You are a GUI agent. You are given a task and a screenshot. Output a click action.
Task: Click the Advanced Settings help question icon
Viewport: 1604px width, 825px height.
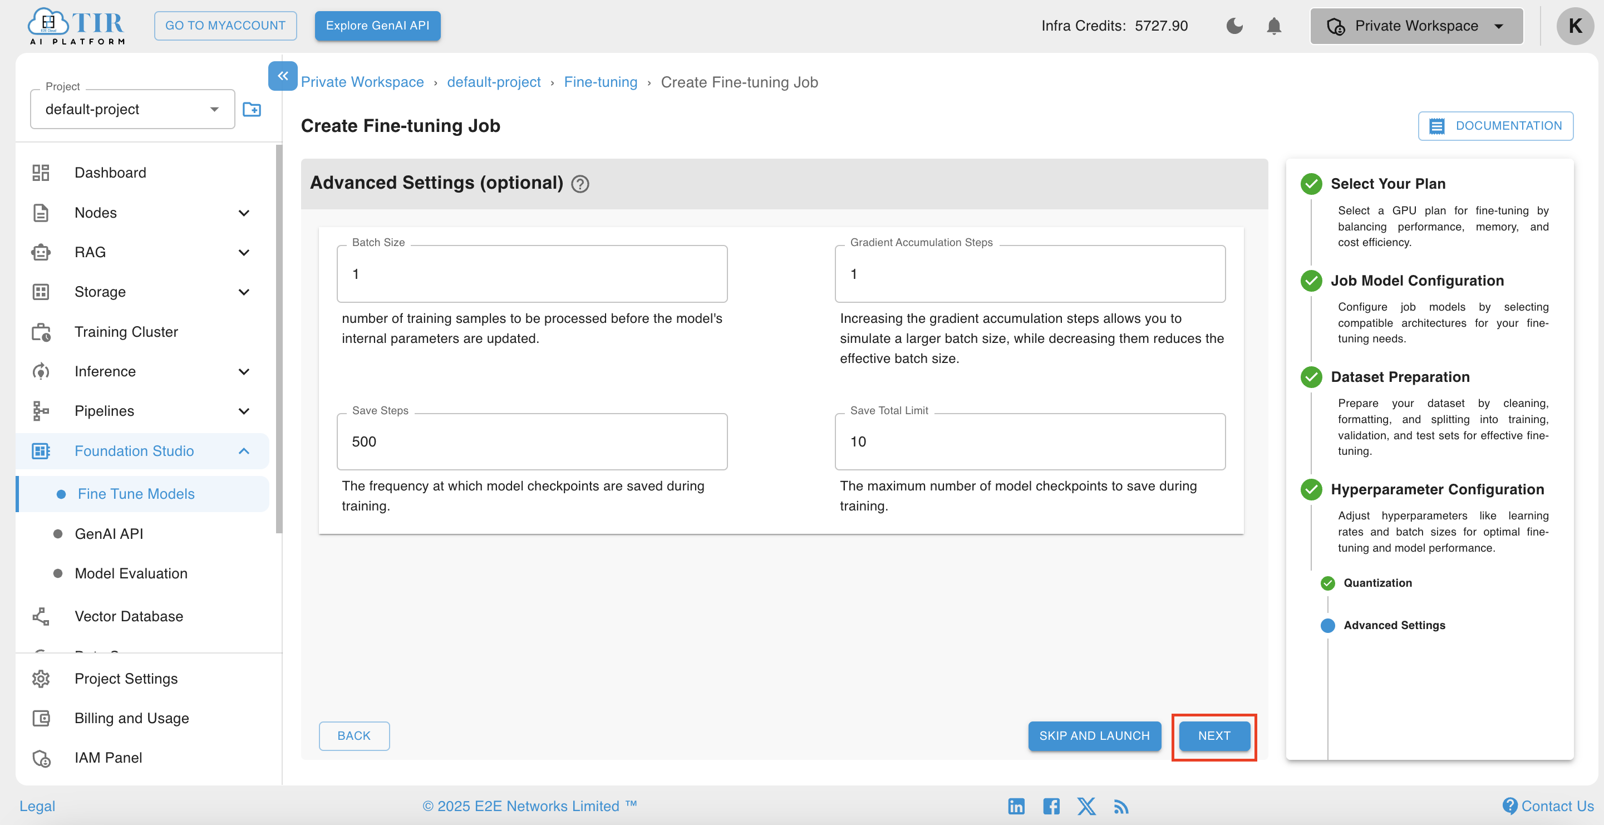coord(580,184)
